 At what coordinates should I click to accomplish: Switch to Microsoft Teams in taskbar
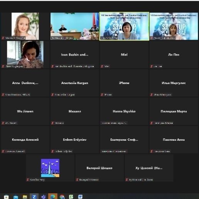pos(43,197)
